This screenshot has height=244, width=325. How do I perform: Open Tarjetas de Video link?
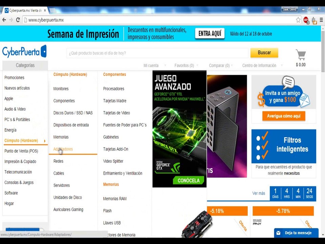click(x=116, y=113)
